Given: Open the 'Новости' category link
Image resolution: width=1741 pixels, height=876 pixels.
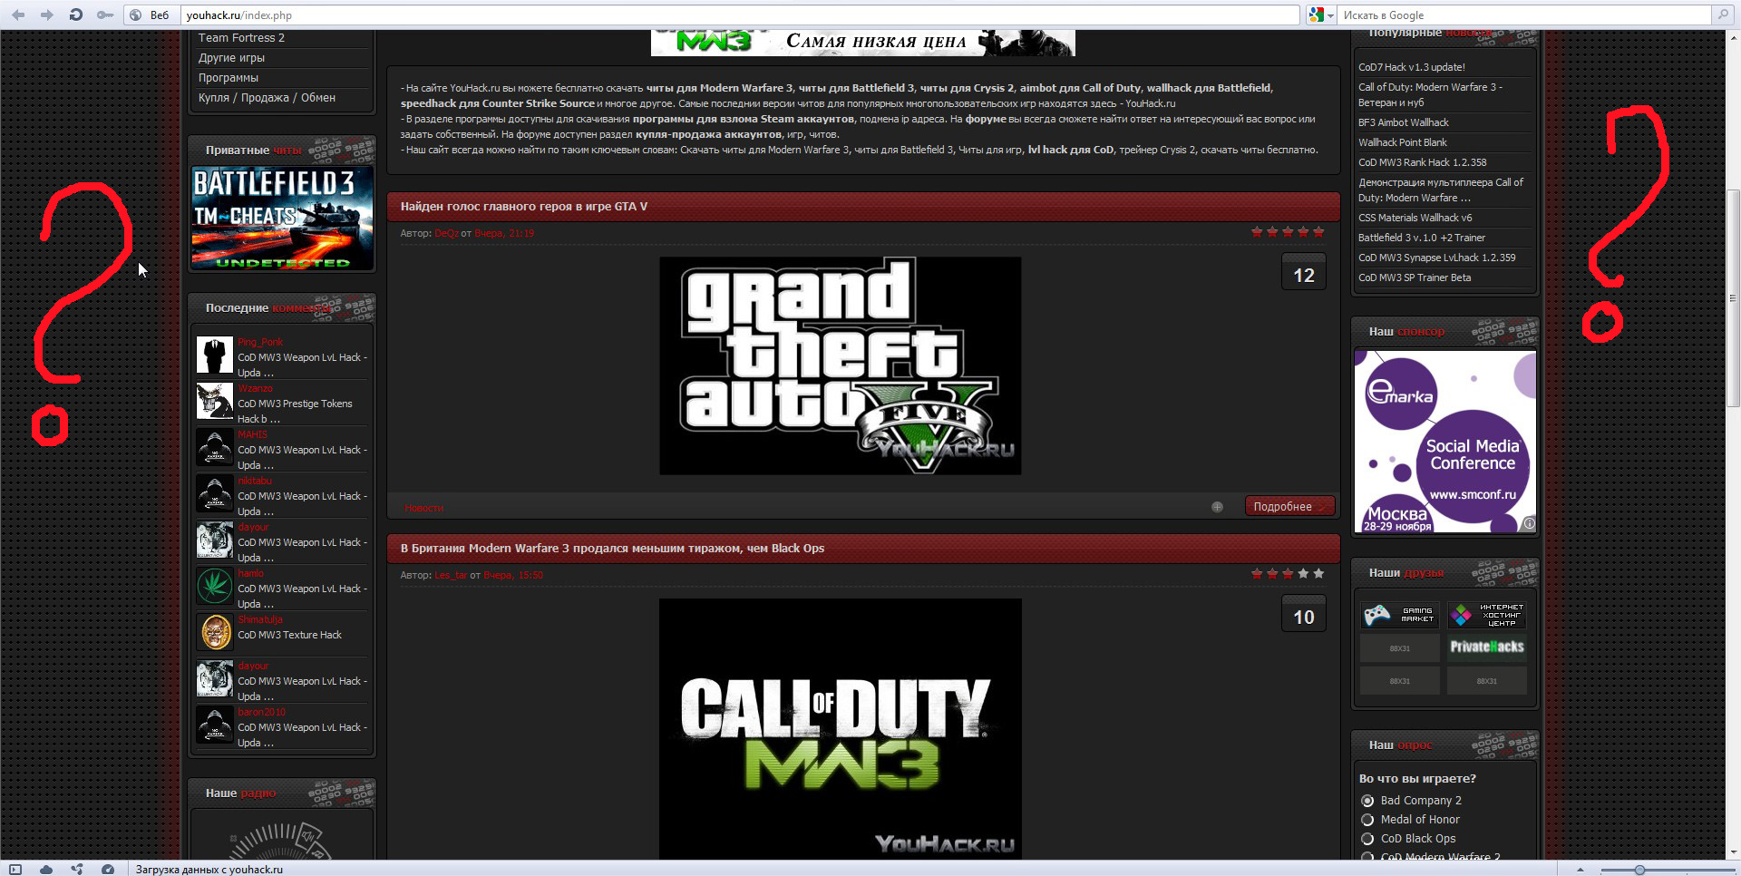Looking at the screenshot, I should (x=423, y=508).
